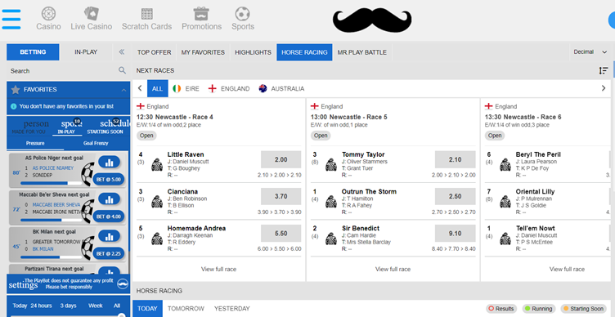Select HORSE RACING tab
Screen dimensions: 615x317
click(304, 52)
